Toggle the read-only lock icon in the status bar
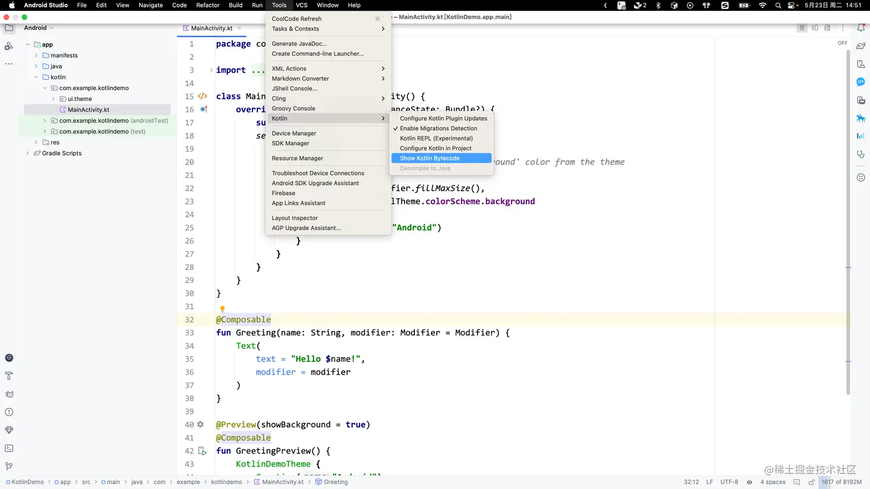 click(x=811, y=482)
